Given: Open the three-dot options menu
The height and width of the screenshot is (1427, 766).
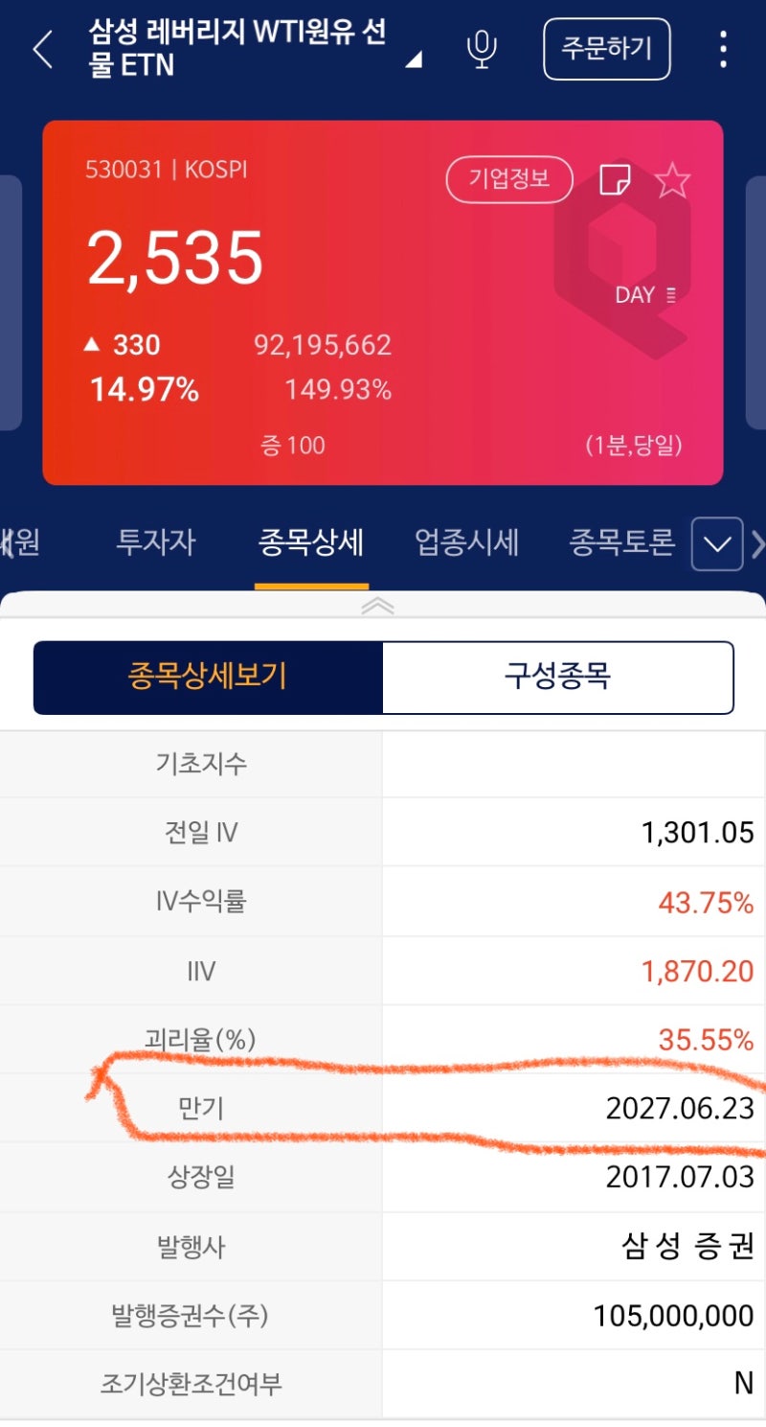Looking at the screenshot, I should tap(725, 50).
